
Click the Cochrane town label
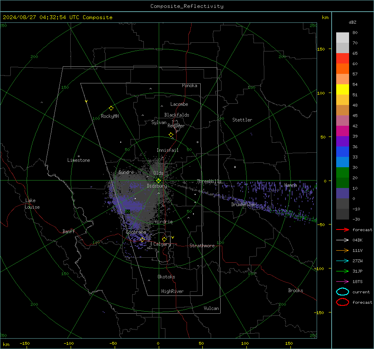click(x=136, y=232)
